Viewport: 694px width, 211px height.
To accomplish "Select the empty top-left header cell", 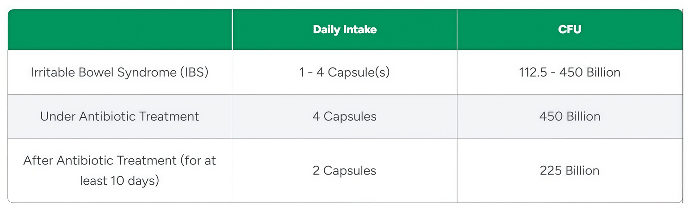I will (x=120, y=30).
